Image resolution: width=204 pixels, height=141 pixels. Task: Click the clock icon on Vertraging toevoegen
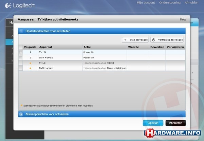point(154,40)
